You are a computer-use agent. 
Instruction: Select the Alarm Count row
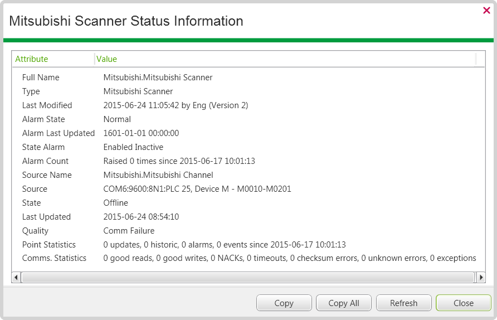(45, 161)
